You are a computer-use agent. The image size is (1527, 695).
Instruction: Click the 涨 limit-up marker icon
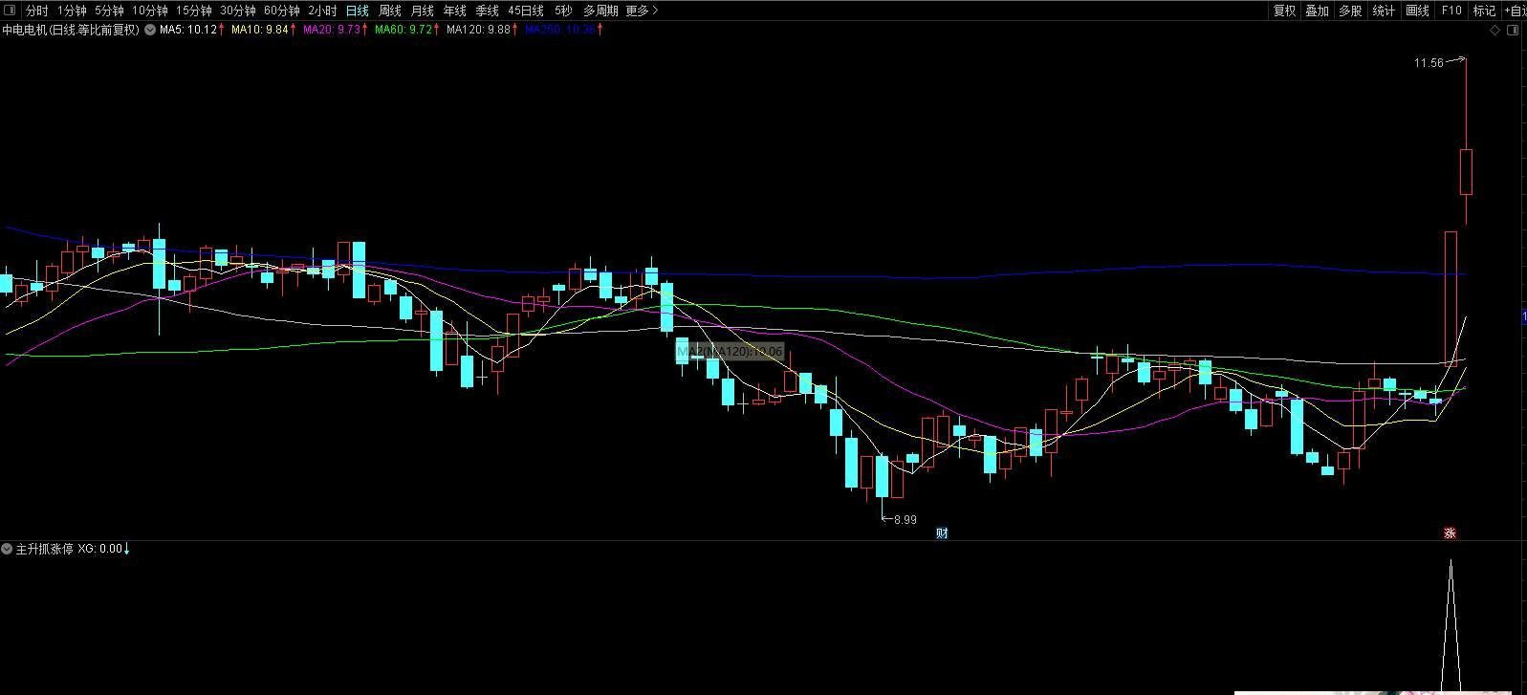(1450, 533)
